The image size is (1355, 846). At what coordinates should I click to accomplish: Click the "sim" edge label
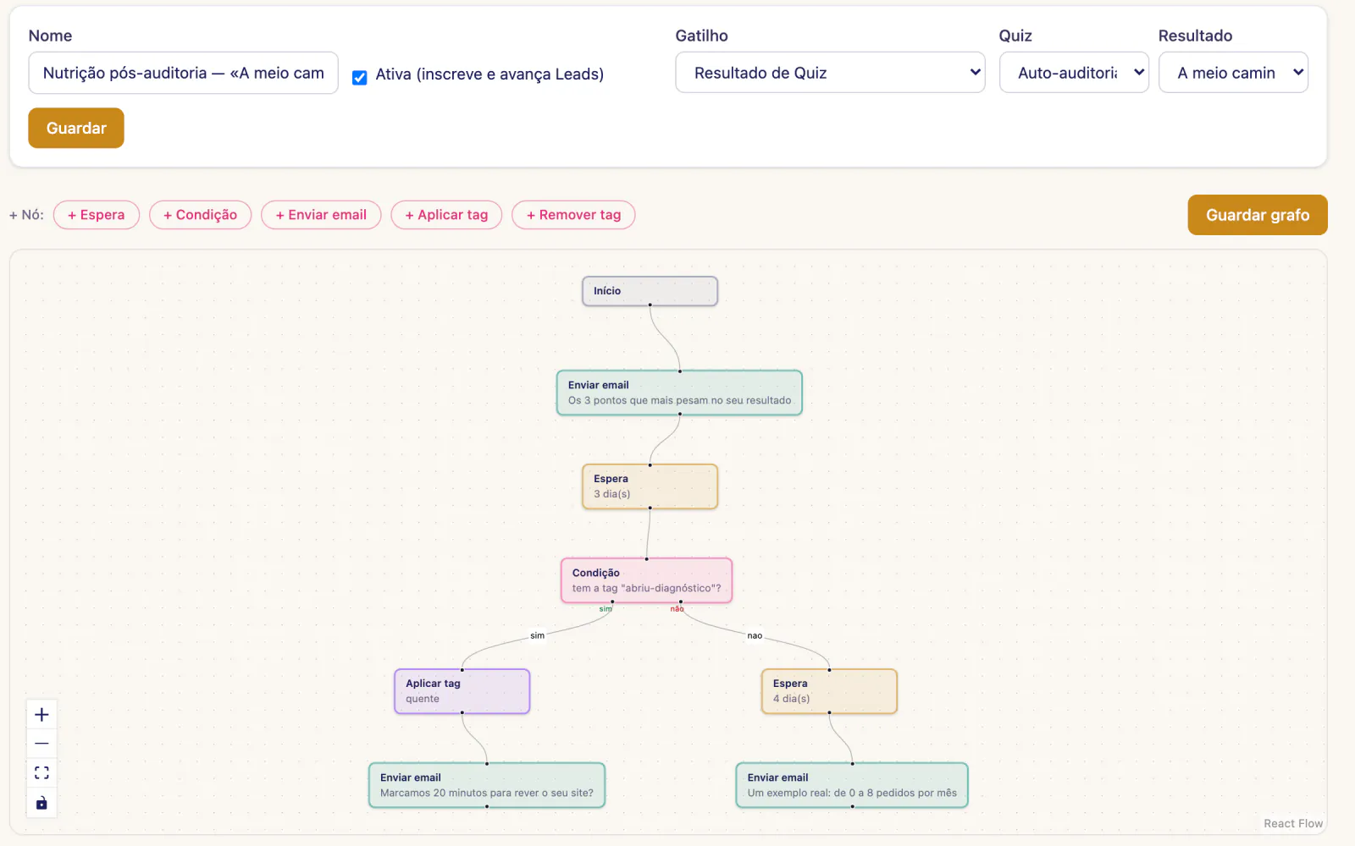coord(538,635)
